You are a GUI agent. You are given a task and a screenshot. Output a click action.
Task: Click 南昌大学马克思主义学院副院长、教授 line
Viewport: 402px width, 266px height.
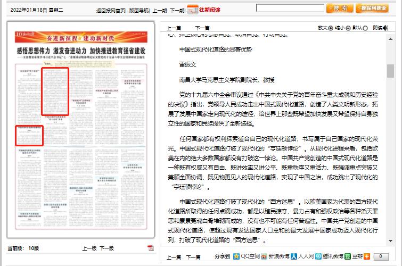click(227, 80)
